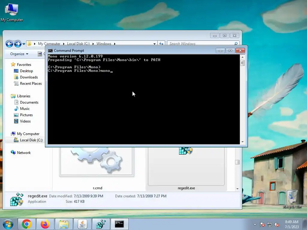Select Local Disk (C:) breadcrumb in address bar
Viewport: 307px width, 230px height.
pos(78,44)
